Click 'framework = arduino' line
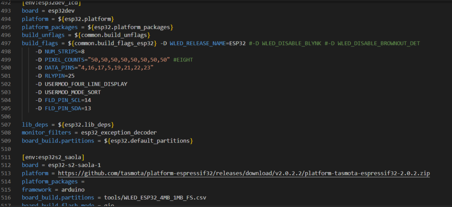 tap(53, 190)
